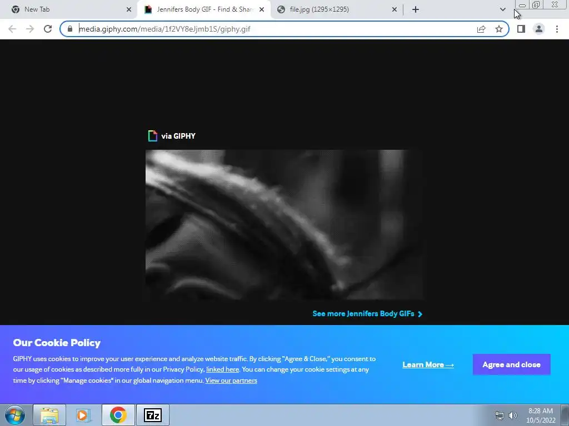Open a new tab with the plus button
Screen dimensions: 569x426
pos(416,9)
